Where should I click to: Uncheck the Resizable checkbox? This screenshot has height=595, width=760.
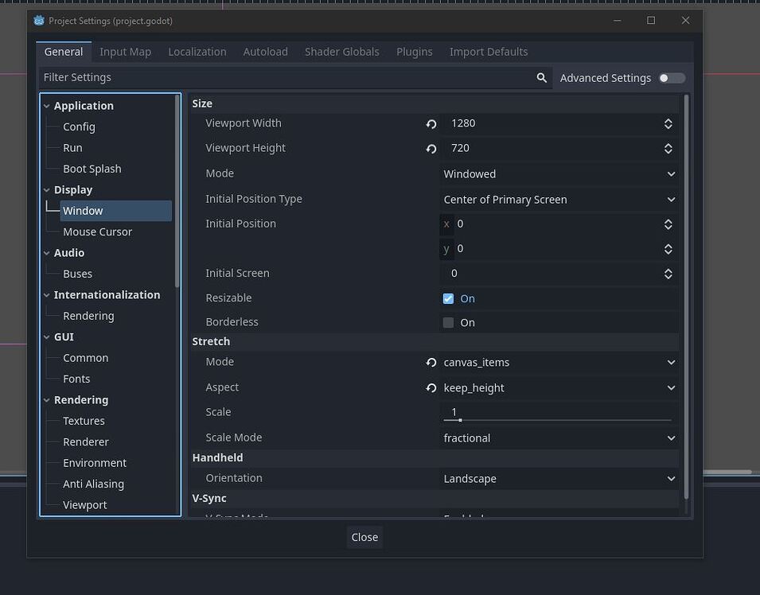point(449,299)
